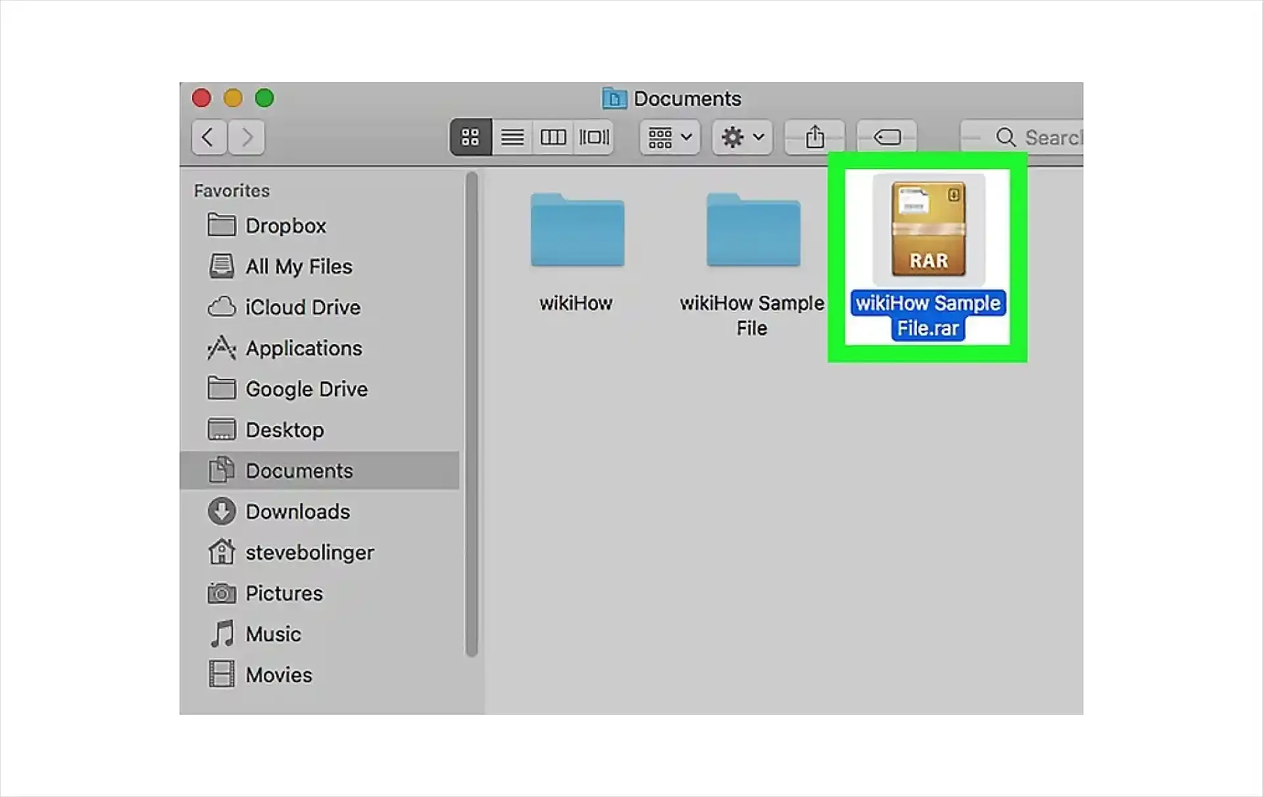
Task: Go forward with the right chevron button
Action: point(247,137)
